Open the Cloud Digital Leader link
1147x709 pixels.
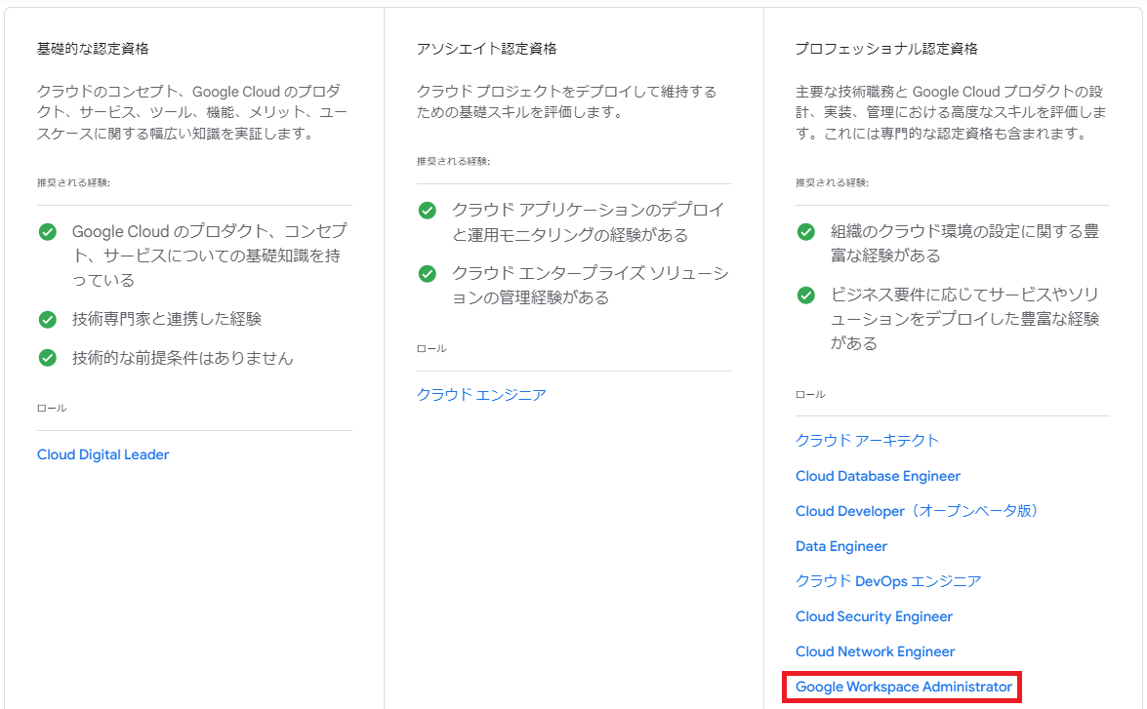tap(102, 454)
